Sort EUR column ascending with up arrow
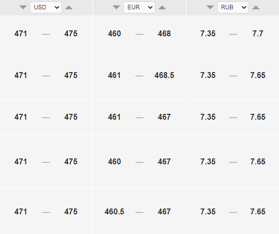The image size is (279, 234). [x=162, y=7]
